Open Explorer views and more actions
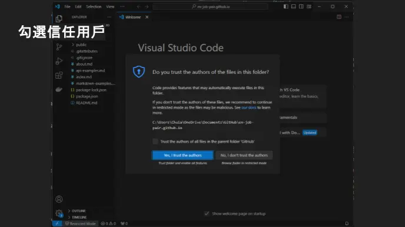405x227 pixels. tap(109, 17)
